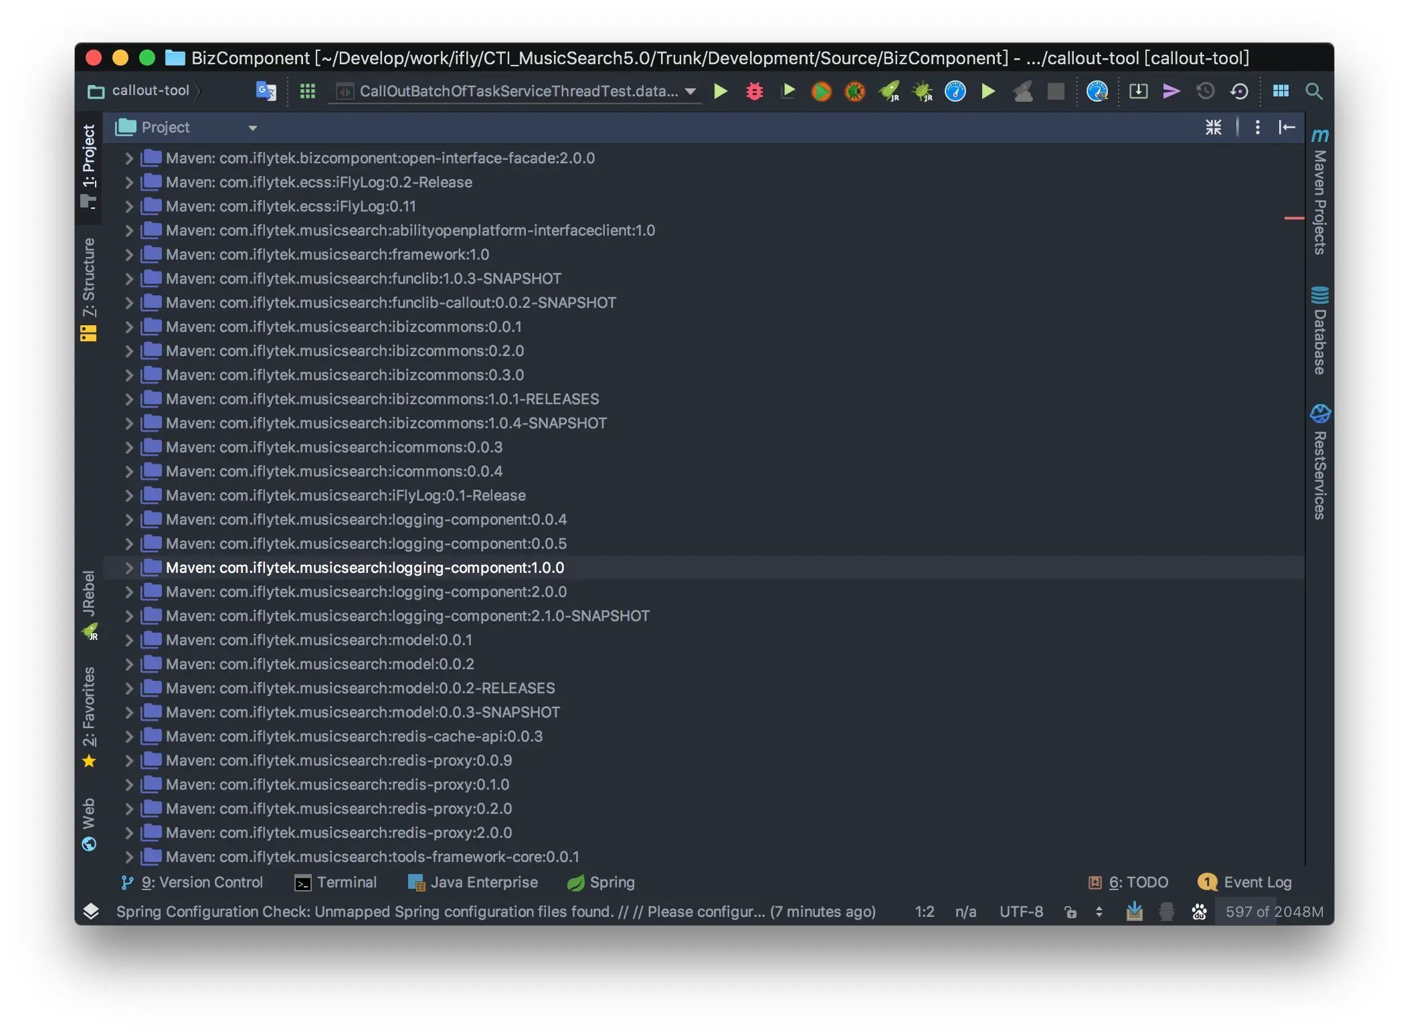Toggle the Database tool window
This screenshot has height=1032, width=1409.
coord(1319,331)
